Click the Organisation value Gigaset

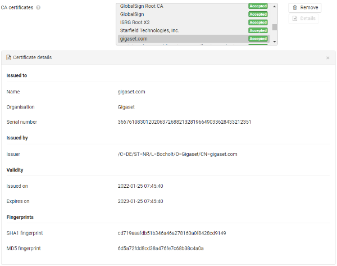coord(126,107)
